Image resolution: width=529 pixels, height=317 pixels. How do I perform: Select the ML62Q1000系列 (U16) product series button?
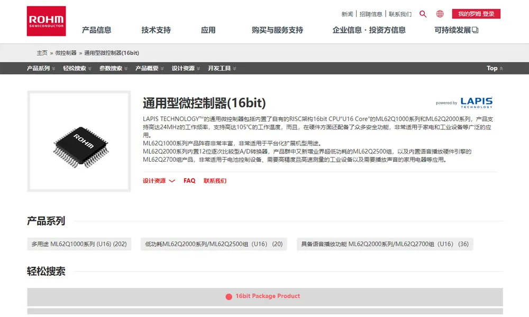point(78,244)
